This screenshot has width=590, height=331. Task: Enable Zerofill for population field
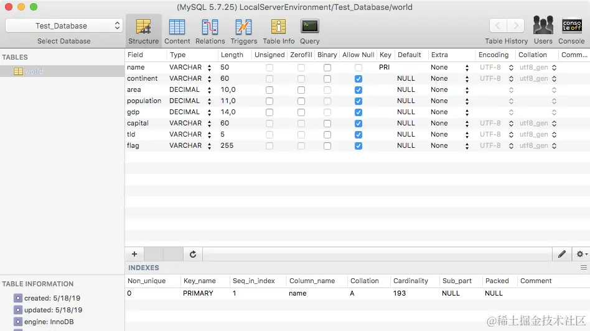[301, 101]
